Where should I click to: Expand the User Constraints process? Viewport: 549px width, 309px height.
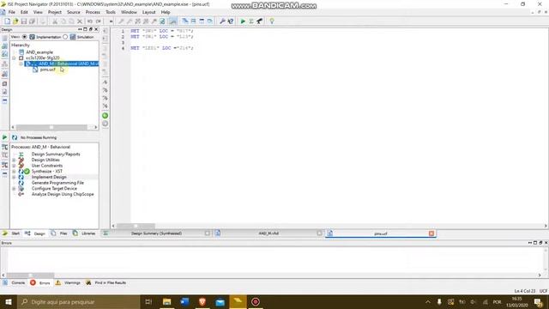(14, 166)
